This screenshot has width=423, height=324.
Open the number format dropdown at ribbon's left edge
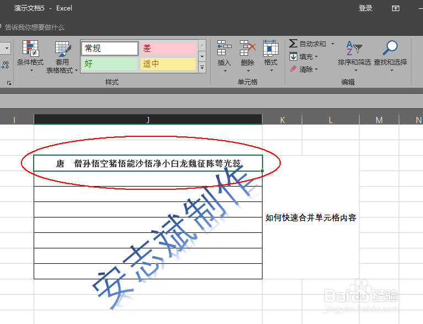point(7,49)
